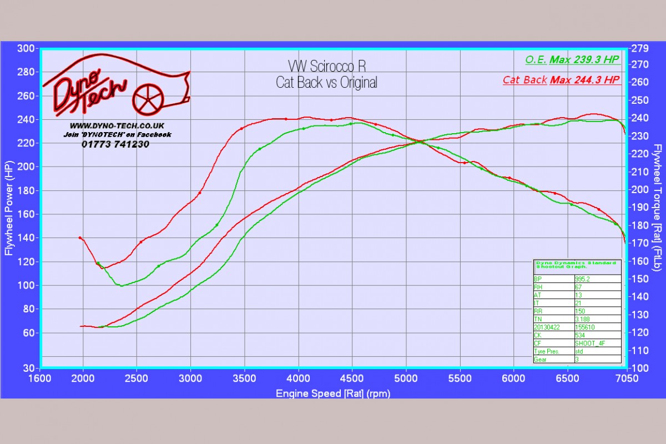Click the 2000 tick on the Engine Speed axis
This screenshot has width=666, height=444.
point(83,379)
